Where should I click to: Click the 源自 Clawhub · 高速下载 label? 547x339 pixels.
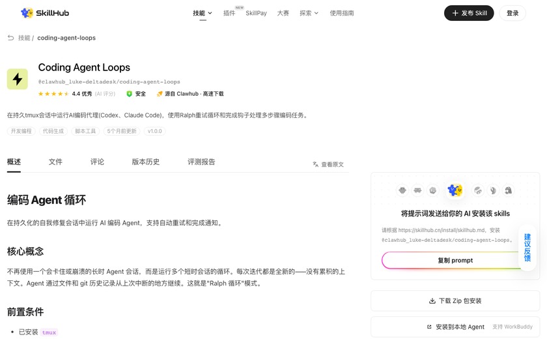click(x=194, y=94)
